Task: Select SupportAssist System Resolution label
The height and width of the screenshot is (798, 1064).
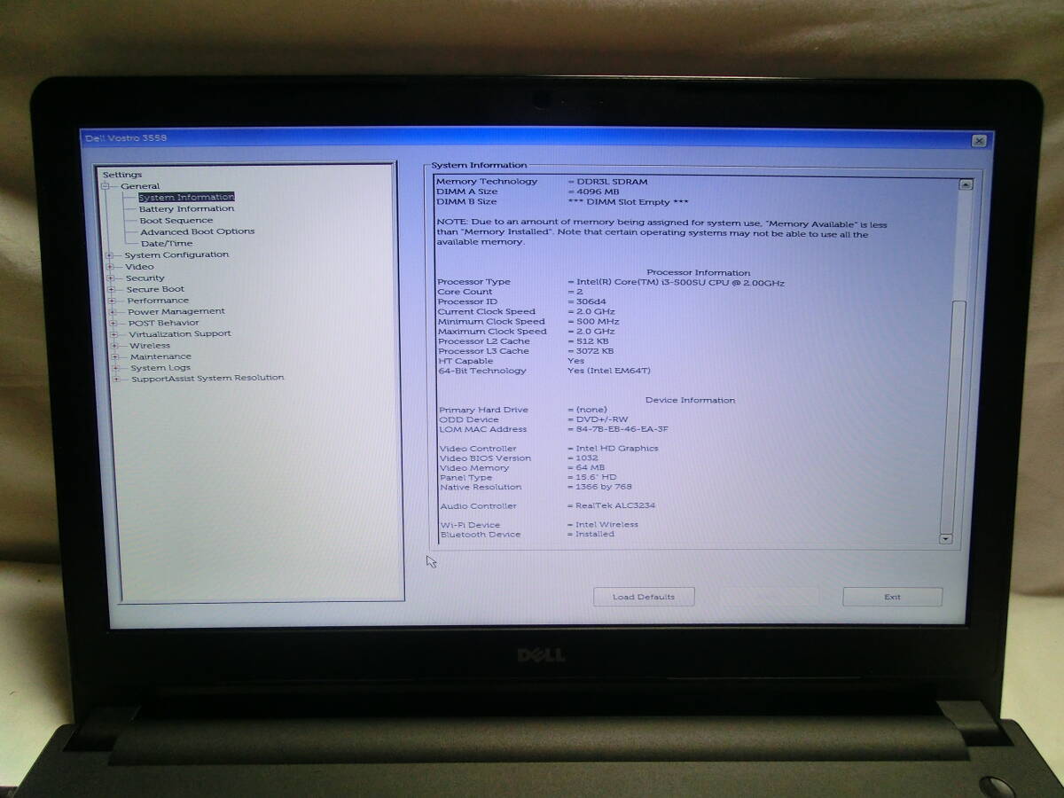Action: pyautogui.click(x=207, y=378)
